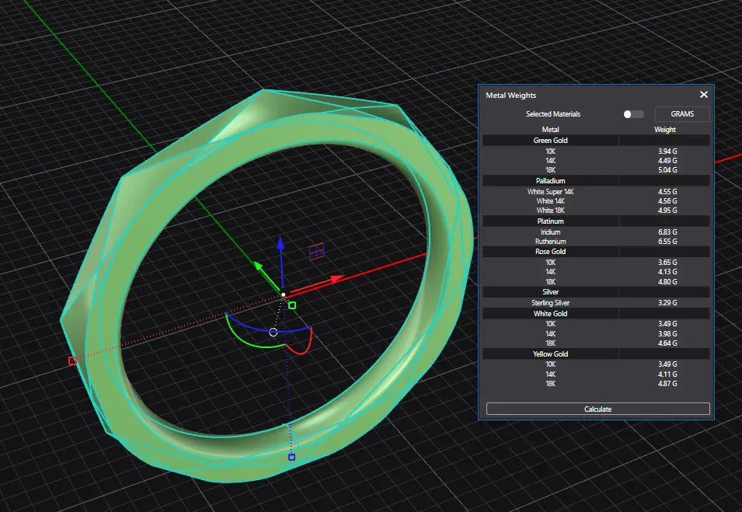Click the green square scale handle
This screenshot has width=742, height=512.
click(292, 305)
